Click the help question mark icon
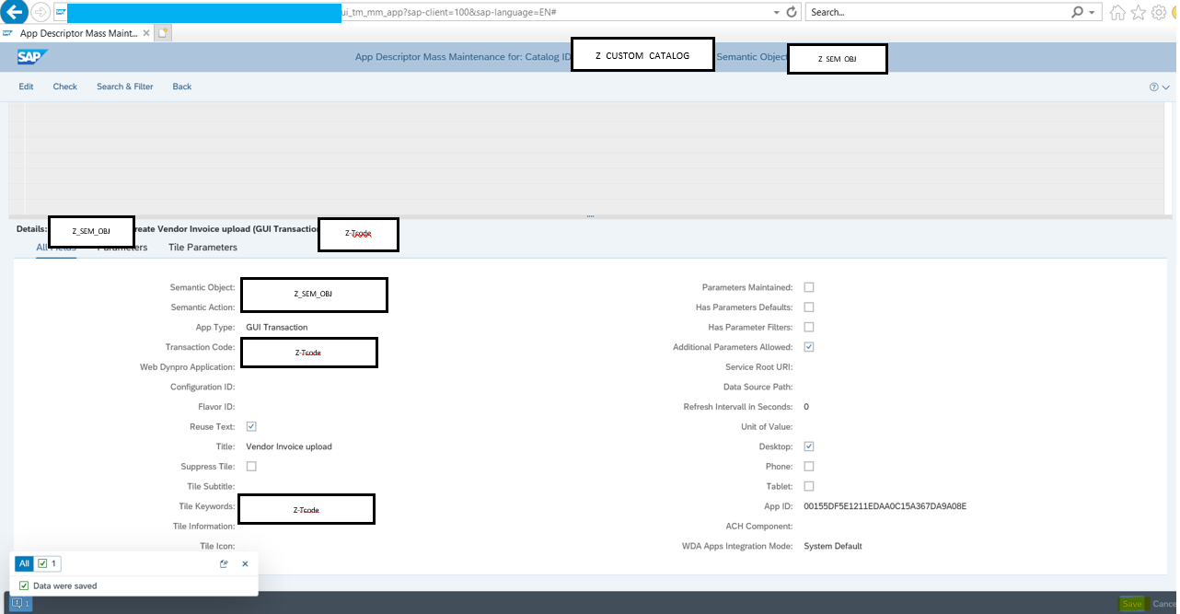The height and width of the screenshot is (614, 1180). pyautogui.click(x=1153, y=87)
